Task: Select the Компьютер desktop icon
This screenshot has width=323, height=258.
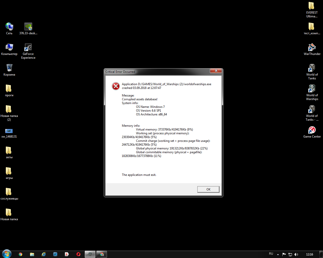Action: pyautogui.click(x=9, y=49)
